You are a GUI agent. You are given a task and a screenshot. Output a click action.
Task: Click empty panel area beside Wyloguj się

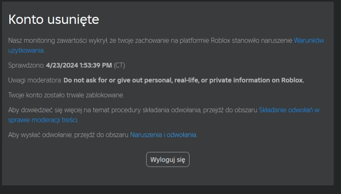coord(250,160)
